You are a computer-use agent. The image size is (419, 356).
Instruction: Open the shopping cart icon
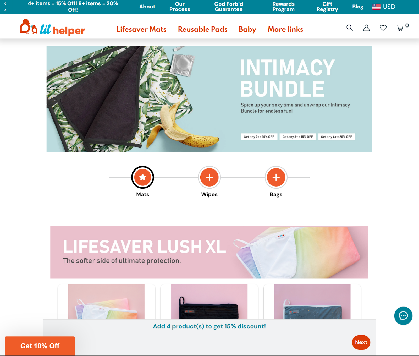(400, 28)
